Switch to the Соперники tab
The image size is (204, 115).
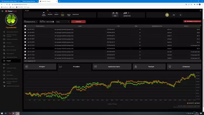184,67
